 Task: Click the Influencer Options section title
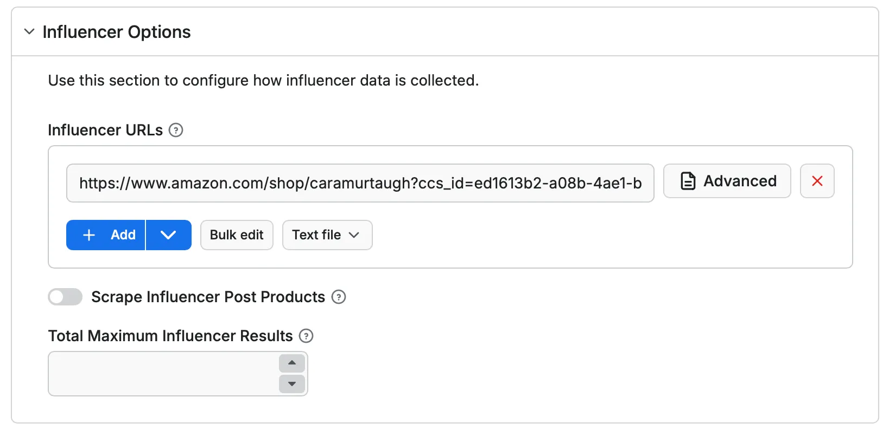click(117, 32)
